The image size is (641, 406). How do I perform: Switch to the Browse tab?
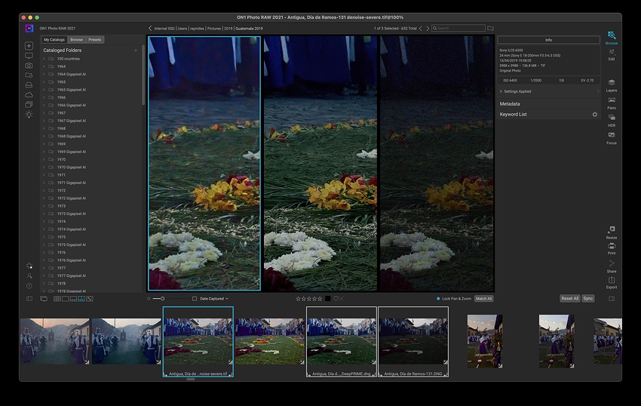click(x=76, y=39)
